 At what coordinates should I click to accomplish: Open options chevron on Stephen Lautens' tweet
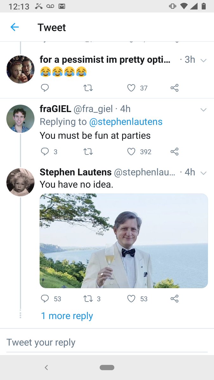pos(204,173)
